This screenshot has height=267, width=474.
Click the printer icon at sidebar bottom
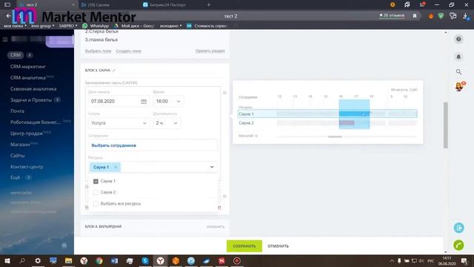64,245
